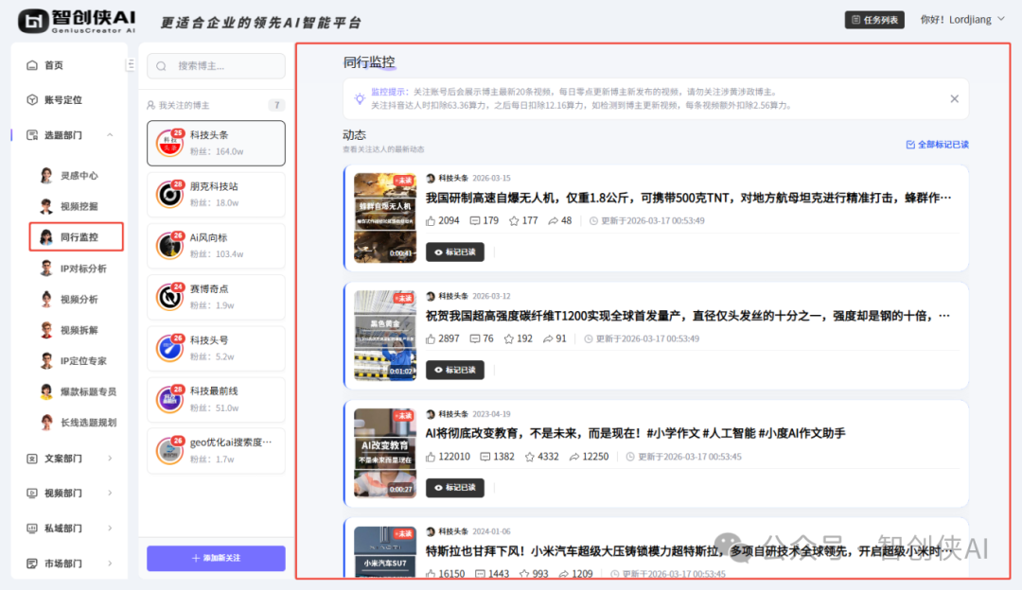Open 灵感中心 in sidebar
This screenshot has height=590, width=1022.
point(69,175)
